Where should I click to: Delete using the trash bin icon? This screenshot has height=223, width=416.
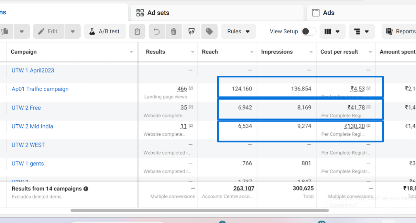coord(174,32)
